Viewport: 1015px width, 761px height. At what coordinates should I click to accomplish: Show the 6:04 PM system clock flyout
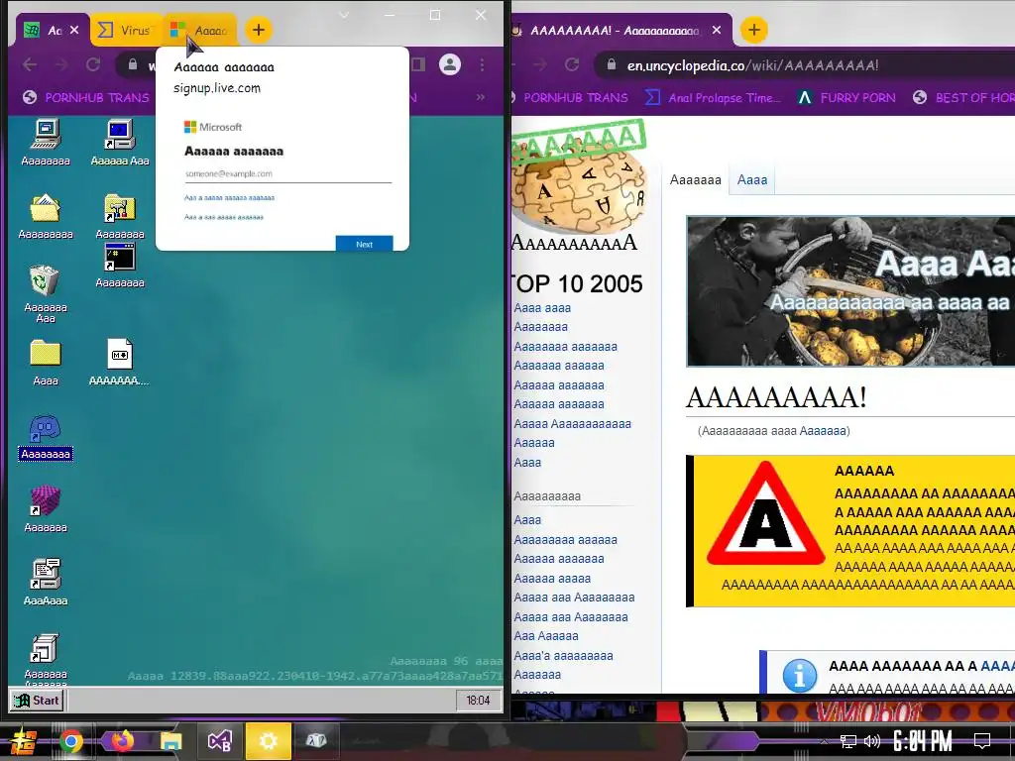[x=923, y=741]
